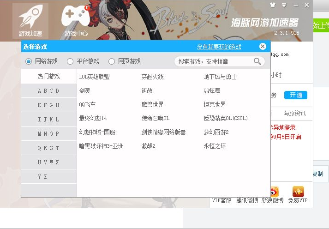Switch to the 海豚资讯 tab

(x=294, y=113)
